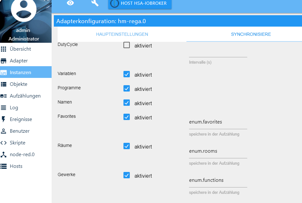Click the admin user avatar

coord(23,10)
